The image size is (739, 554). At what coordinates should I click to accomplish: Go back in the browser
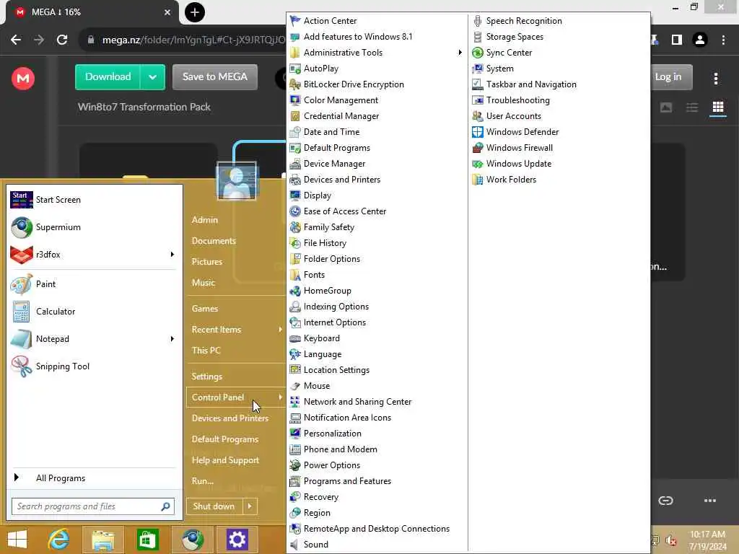[16, 40]
